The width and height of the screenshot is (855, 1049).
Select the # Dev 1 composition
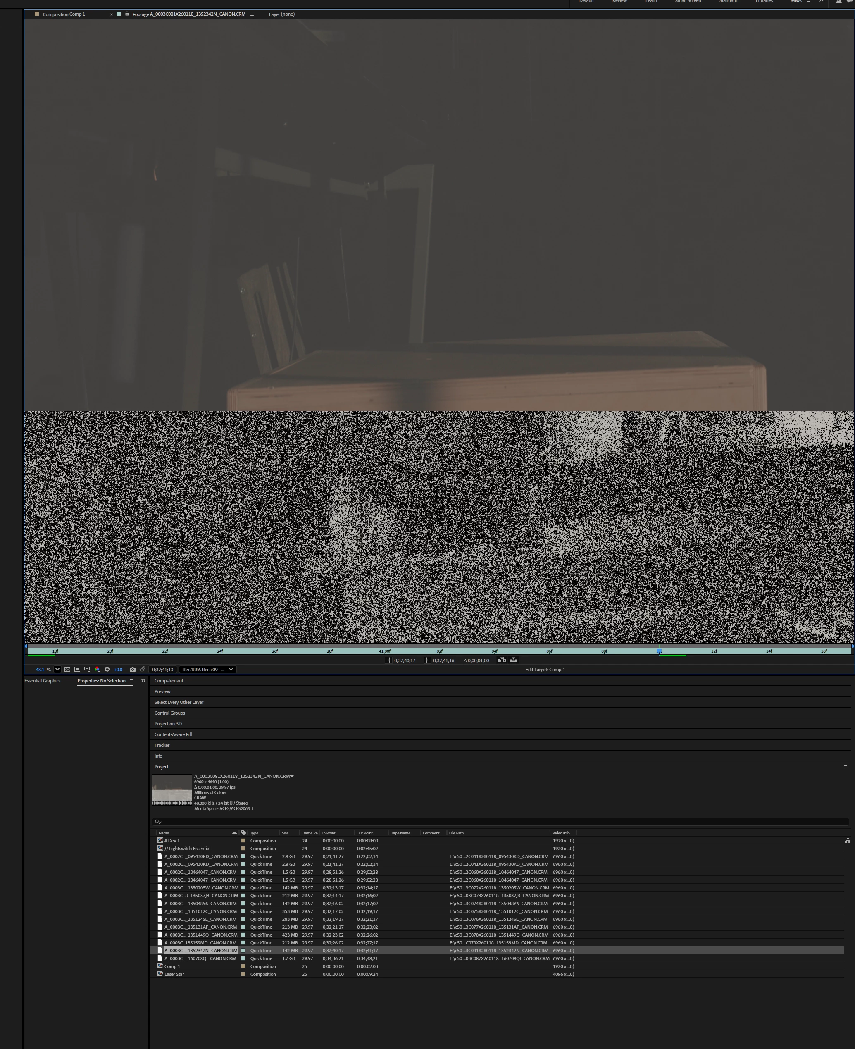pyautogui.click(x=172, y=841)
